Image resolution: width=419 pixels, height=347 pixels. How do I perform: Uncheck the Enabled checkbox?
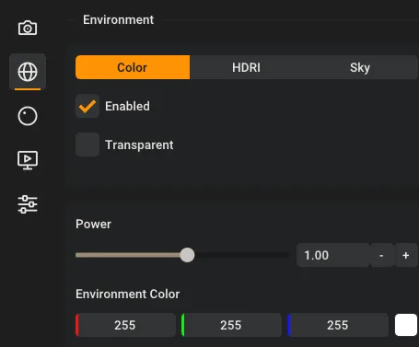[87, 106]
